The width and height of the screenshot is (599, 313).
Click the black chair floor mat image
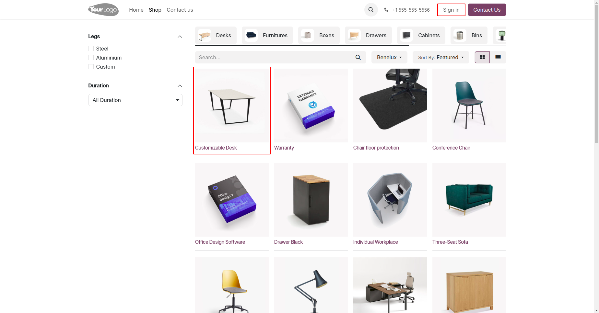pos(390,106)
